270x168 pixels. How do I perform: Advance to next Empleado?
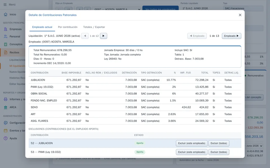(x=231, y=36)
